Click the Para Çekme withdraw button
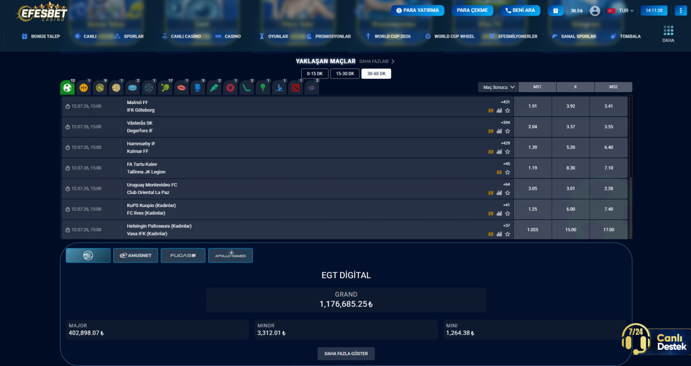This screenshot has height=366, width=691. click(472, 10)
